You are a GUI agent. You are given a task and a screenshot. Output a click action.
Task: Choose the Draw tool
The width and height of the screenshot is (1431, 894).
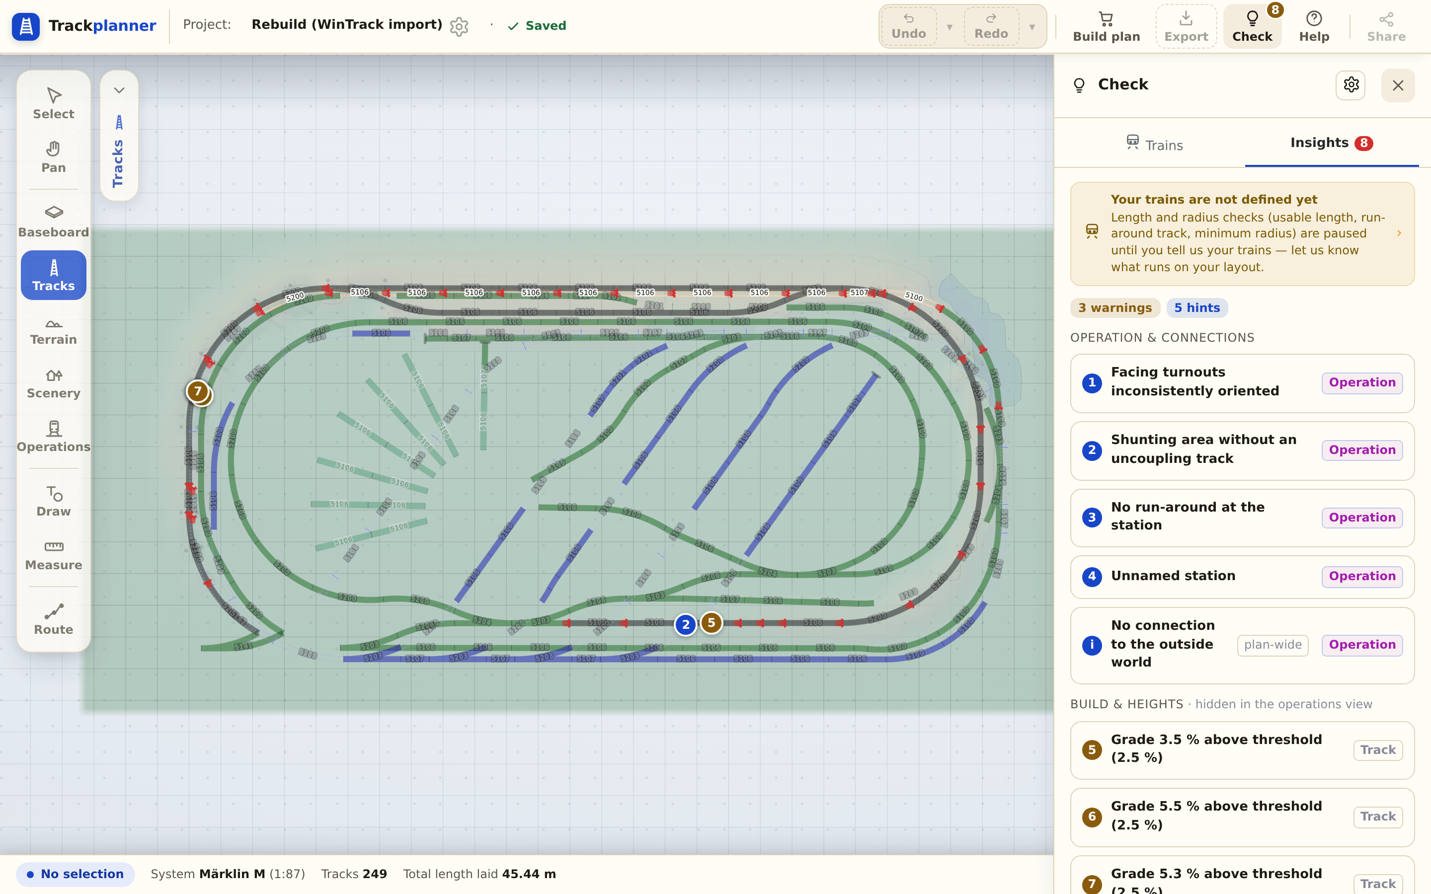click(53, 502)
